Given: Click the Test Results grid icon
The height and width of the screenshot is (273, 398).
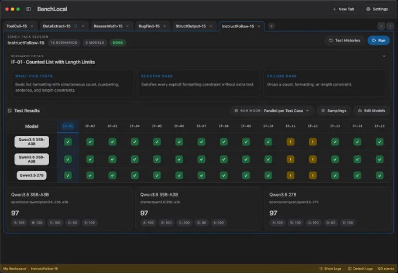Looking at the screenshot, I should pyautogui.click(x=9, y=111).
